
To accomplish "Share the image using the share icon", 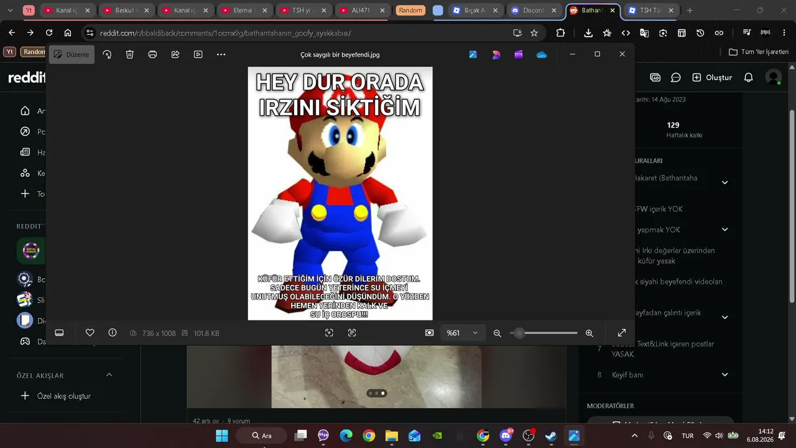I will point(175,55).
